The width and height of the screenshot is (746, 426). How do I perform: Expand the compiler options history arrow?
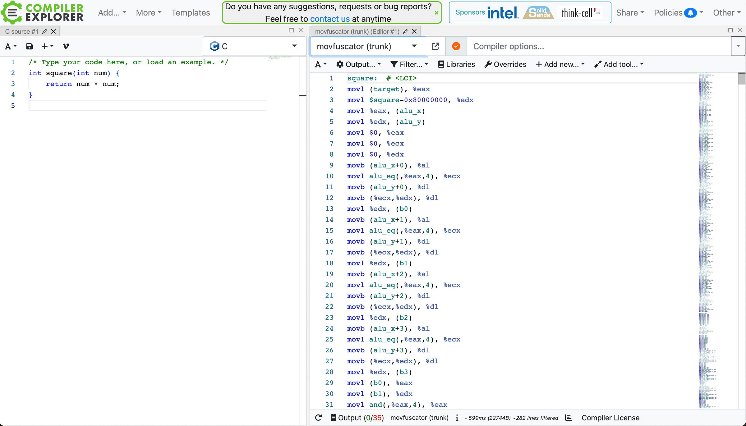[x=738, y=46]
